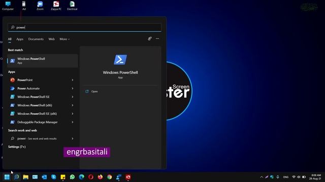Screen dimensions: 325x182
Task: Click the microphone tray icon
Action: 278,177
